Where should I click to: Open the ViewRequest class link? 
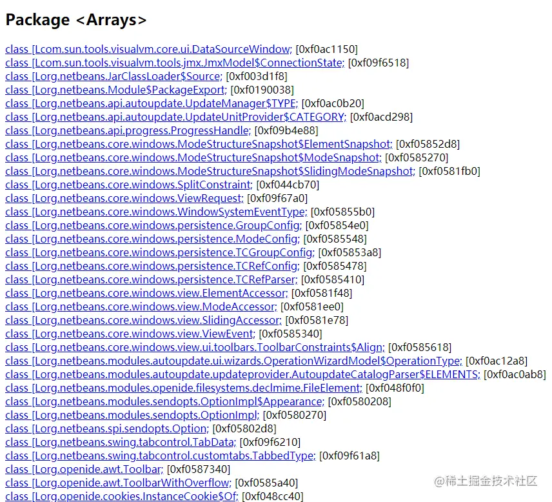(124, 198)
